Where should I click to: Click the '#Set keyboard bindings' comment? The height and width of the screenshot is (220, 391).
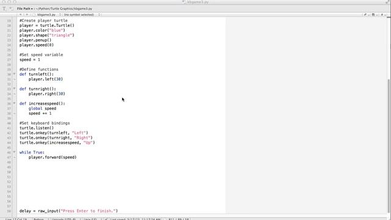[x=45, y=123]
